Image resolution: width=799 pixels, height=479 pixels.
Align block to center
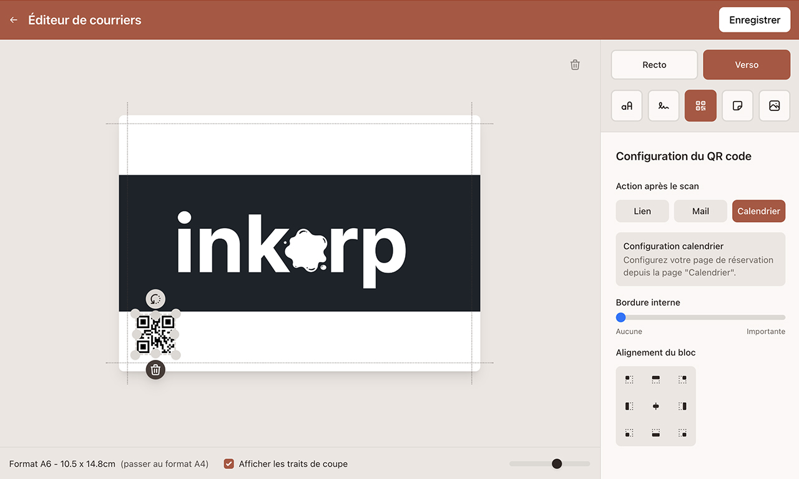[655, 406]
